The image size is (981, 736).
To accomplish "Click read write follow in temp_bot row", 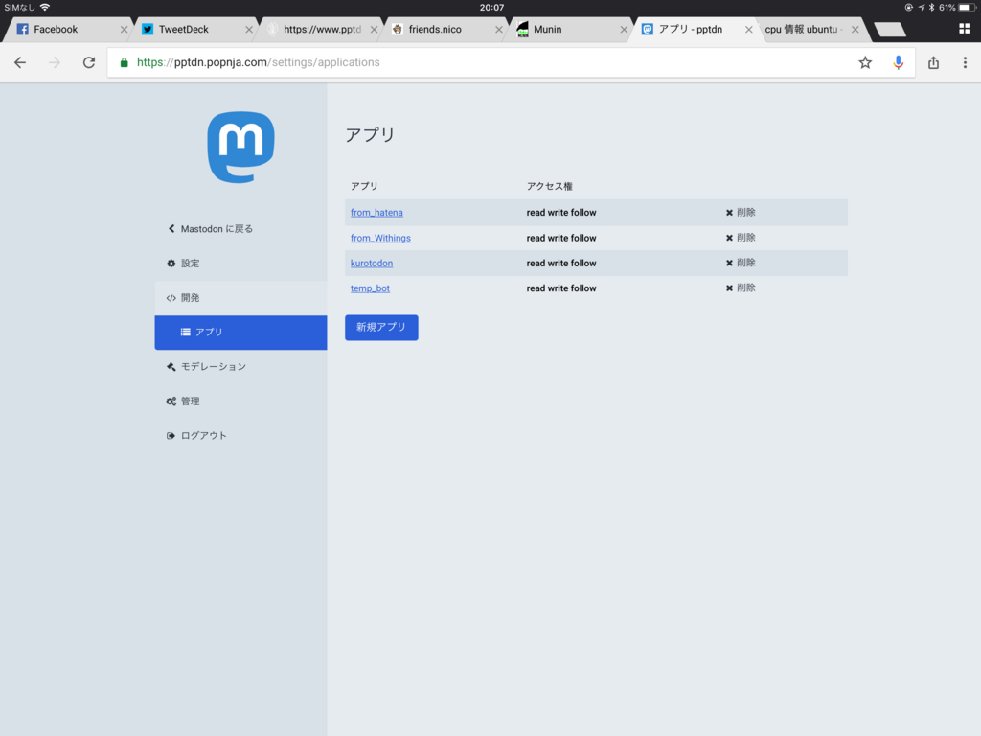I will coord(561,288).
